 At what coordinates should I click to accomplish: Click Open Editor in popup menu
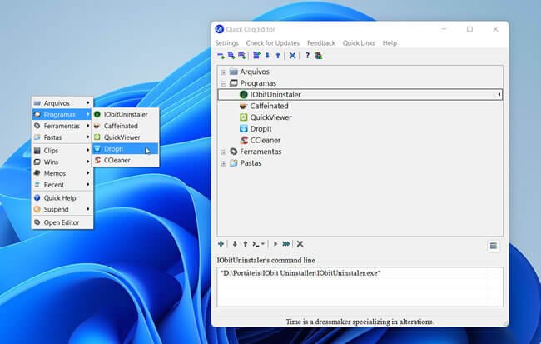62,222
